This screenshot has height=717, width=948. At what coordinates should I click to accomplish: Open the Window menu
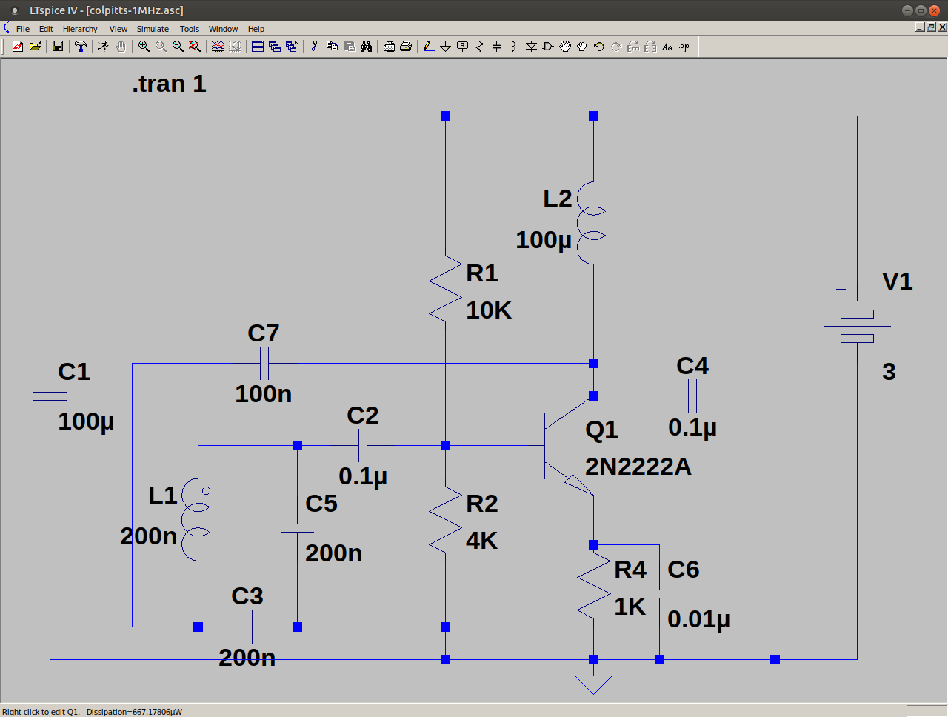(x=223, y=29)
